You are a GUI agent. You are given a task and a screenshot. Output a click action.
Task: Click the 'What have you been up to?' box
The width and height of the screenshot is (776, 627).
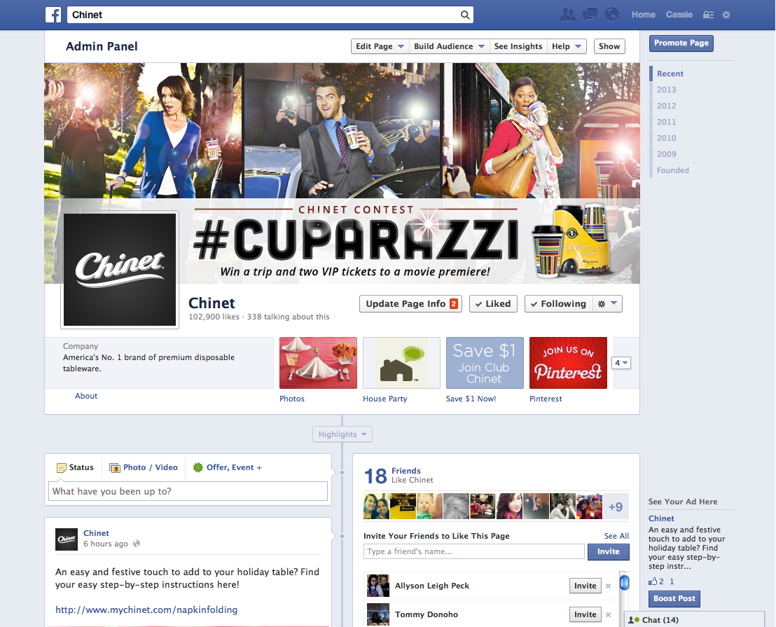pos(188,491)
